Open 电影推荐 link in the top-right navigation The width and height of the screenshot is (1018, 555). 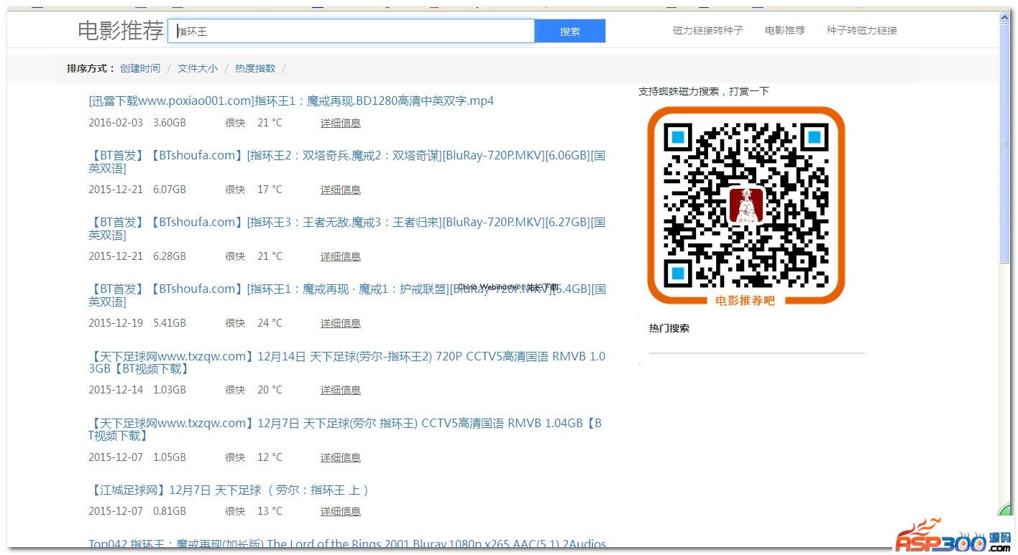click(785, 30)
